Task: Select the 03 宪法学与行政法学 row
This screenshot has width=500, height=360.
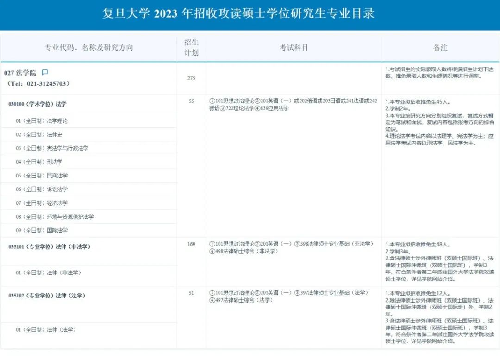Action: tap(52, 148)
